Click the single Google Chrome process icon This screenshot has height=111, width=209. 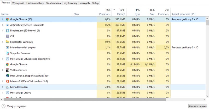click(8, 65)
